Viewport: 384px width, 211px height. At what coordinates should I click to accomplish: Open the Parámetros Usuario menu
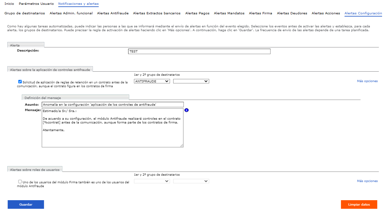click(36, 4)
